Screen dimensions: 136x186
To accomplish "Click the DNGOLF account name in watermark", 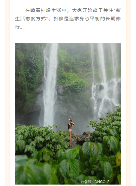I will [102, 182].
